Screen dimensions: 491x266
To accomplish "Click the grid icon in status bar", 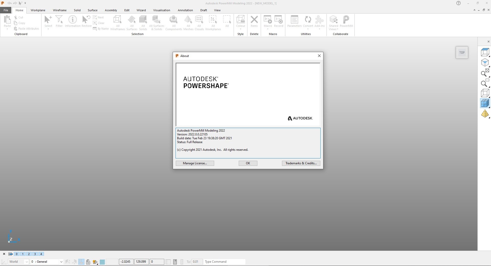I will (102, 262).
